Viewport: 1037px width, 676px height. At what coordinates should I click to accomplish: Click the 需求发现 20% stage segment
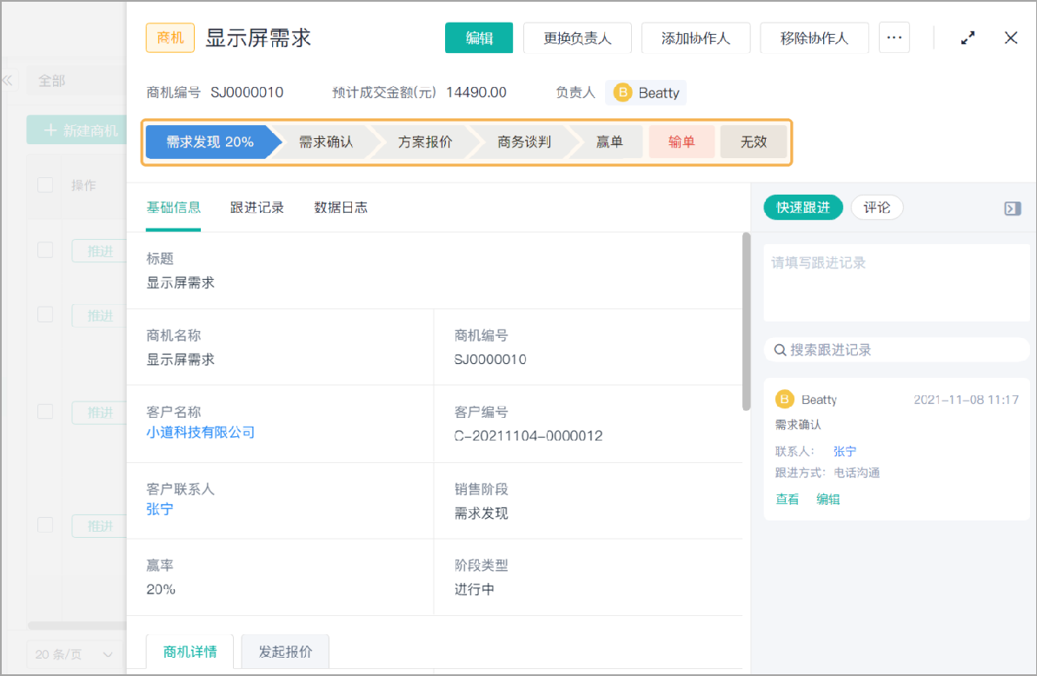[x=209, y=141]
